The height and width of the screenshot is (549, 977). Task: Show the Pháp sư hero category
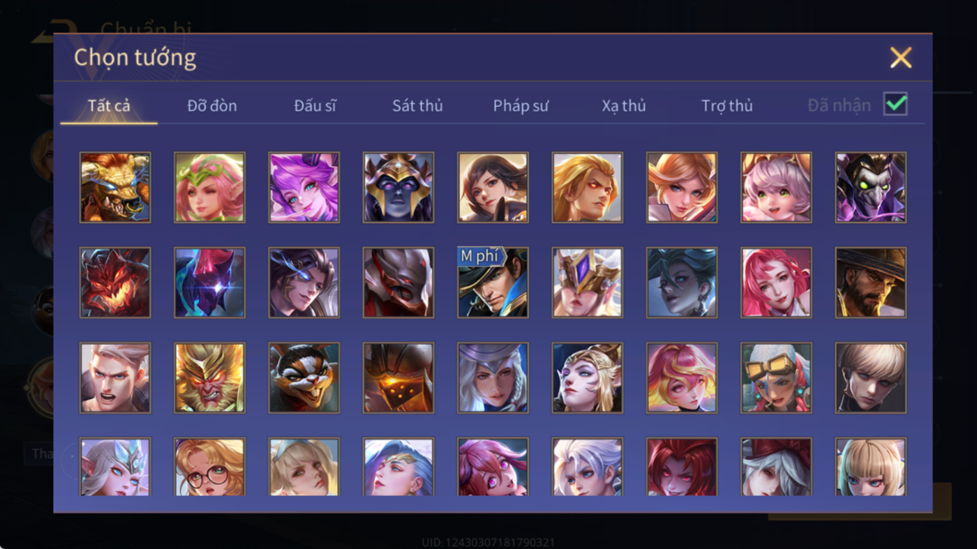[x=521, y=106]
